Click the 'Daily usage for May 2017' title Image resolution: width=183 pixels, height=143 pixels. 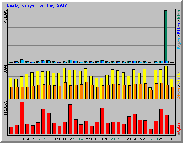click(x=37, y=5)
